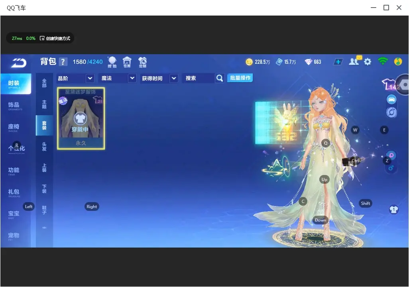
Task: Select the 鞋子 shoes sub-tab
Action: 44,210
